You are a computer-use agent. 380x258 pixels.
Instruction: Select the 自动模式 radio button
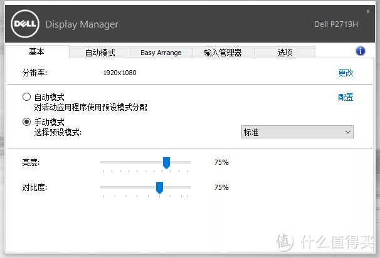coord(26,97)
